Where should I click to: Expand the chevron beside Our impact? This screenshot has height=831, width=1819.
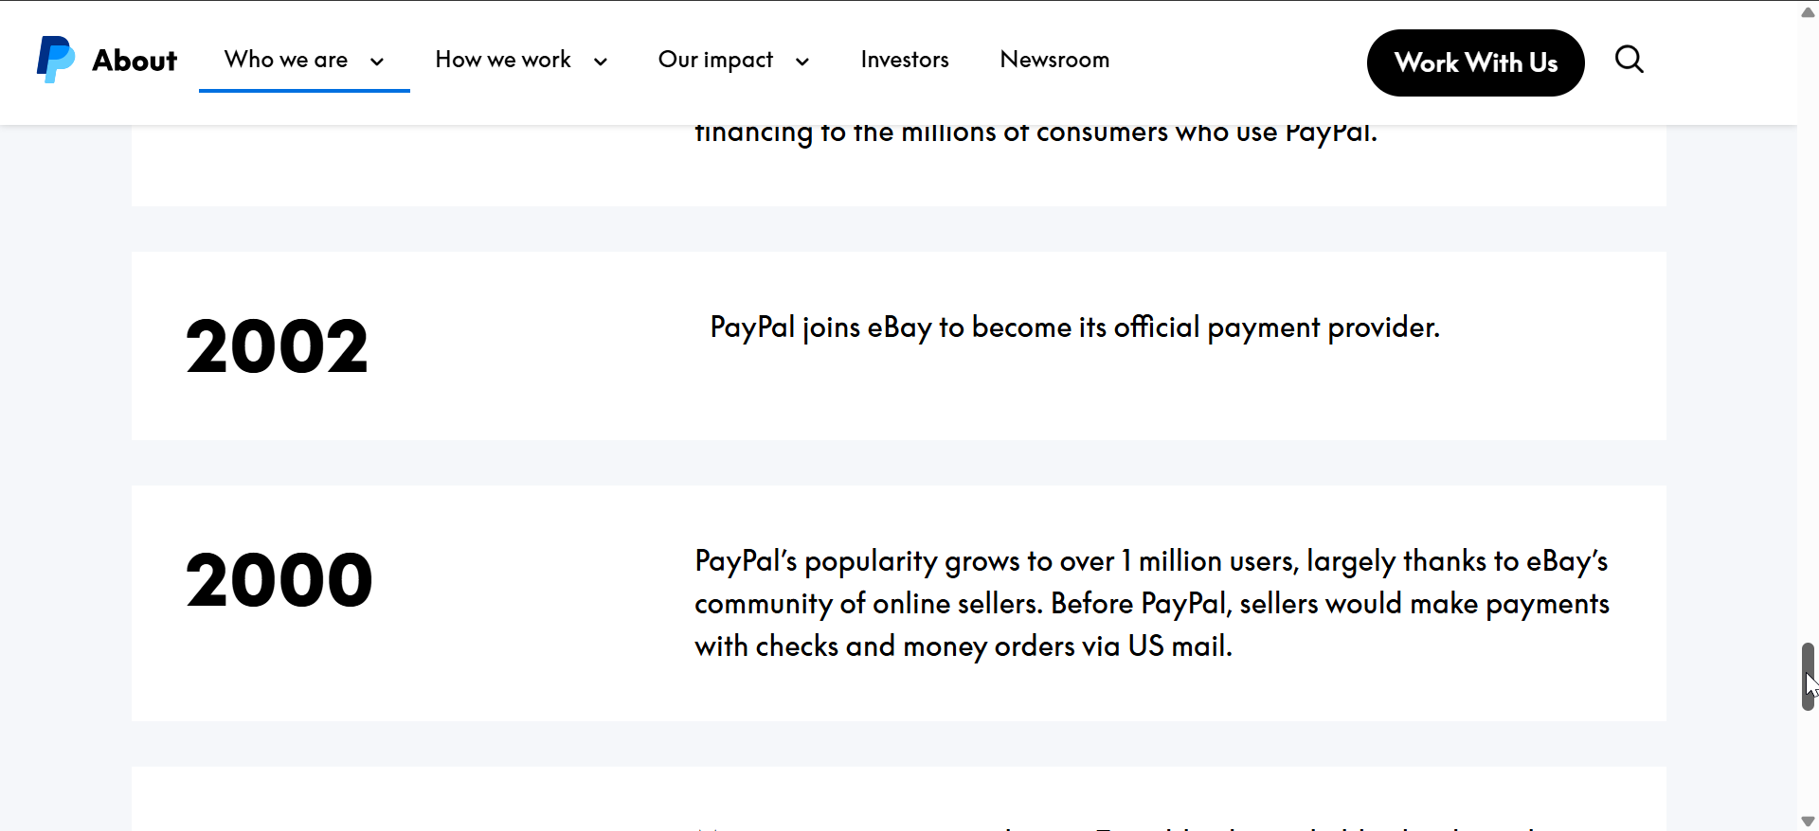[x=802, y=62]
